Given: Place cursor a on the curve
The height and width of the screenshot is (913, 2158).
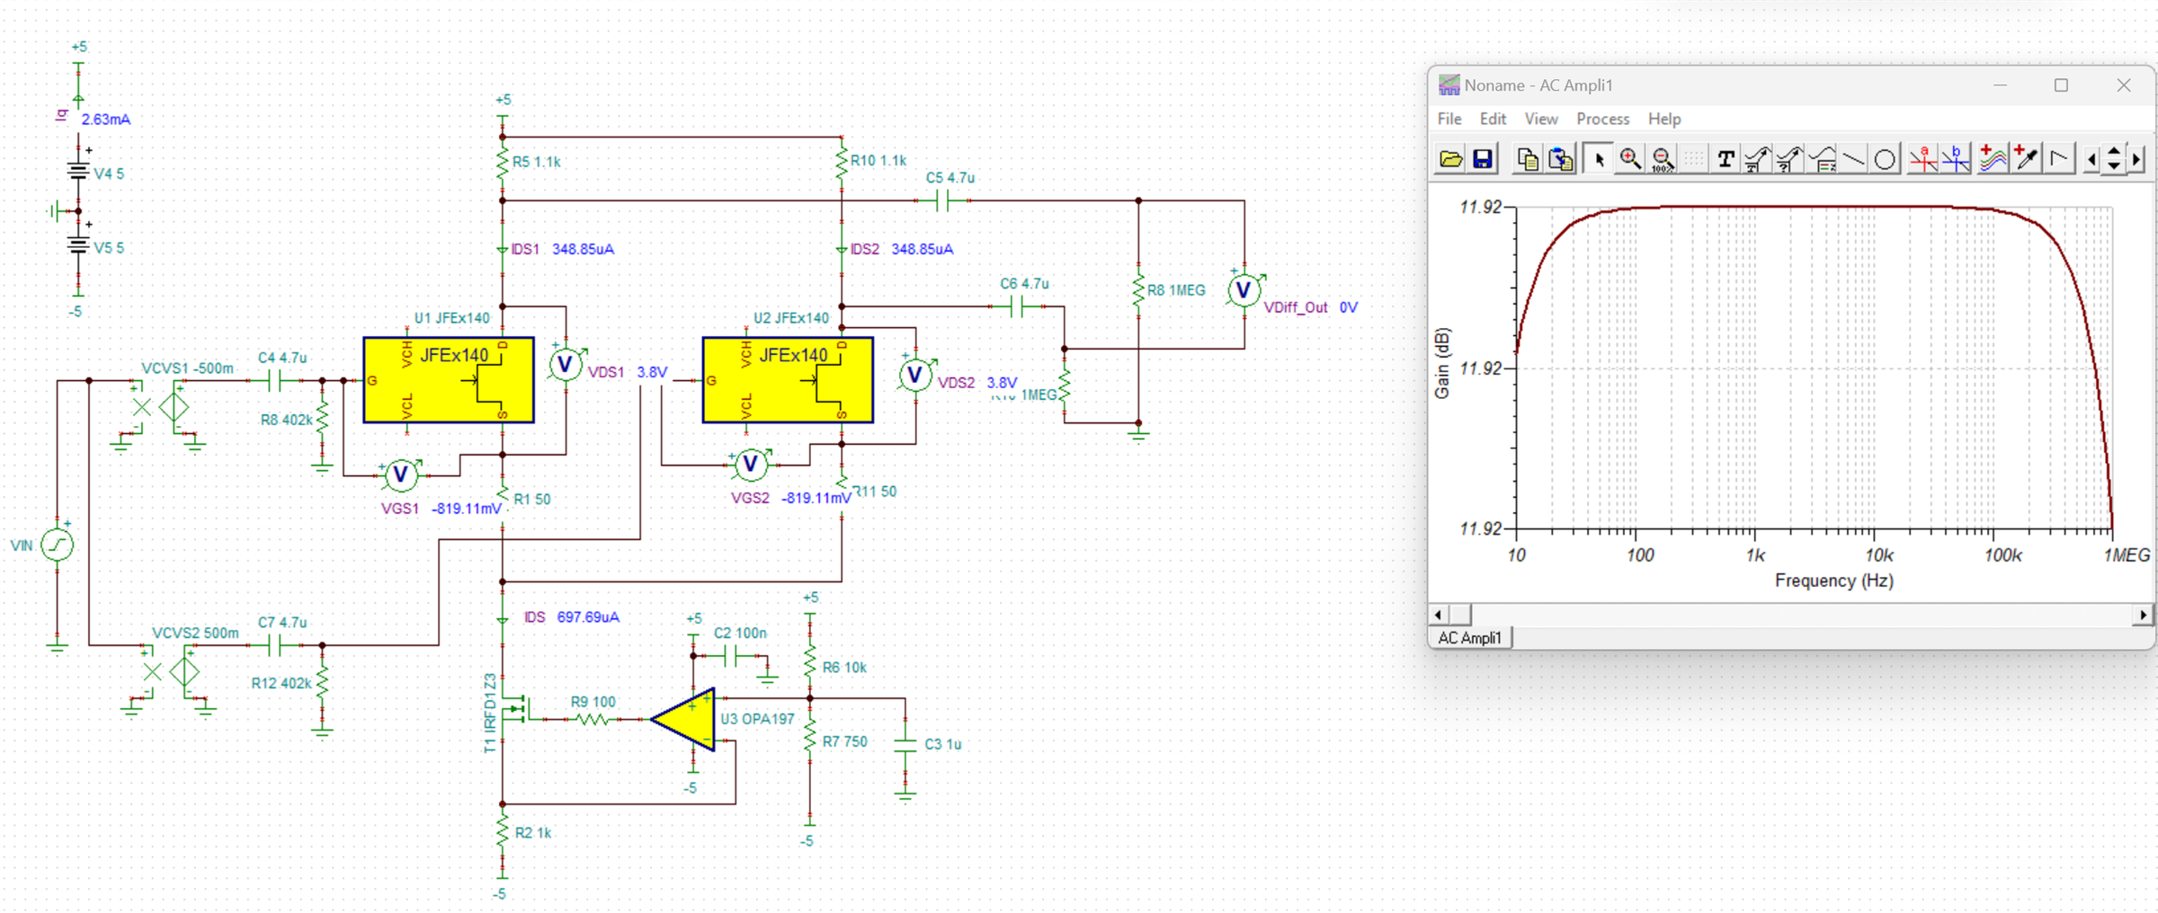Looking at the screenshot, I should click(x=1923, y=159).
